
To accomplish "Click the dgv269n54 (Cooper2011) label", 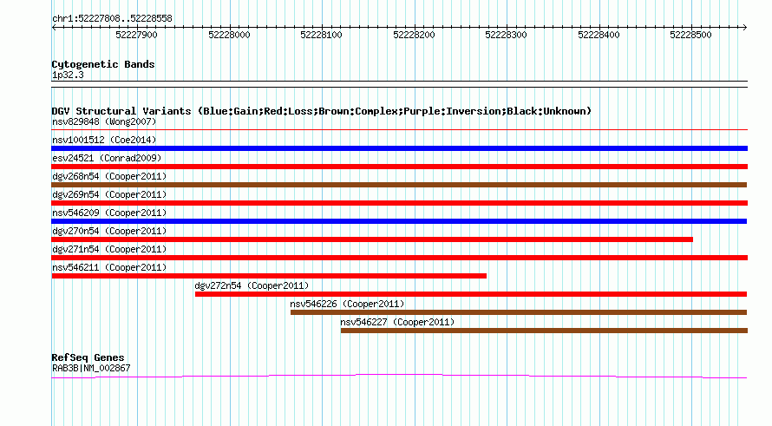I will coord(109,194).
